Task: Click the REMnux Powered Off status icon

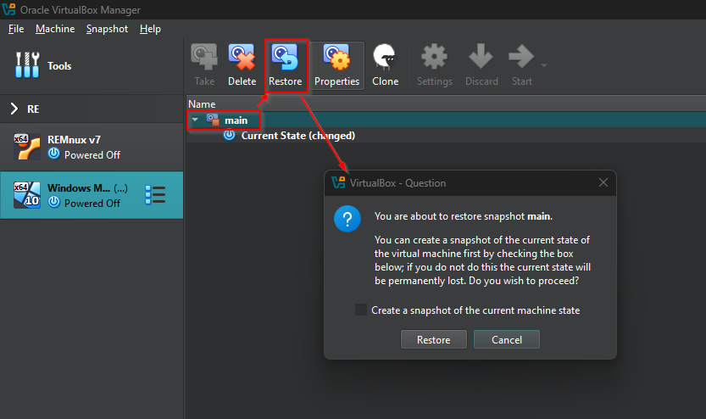Action: point(54,154)
